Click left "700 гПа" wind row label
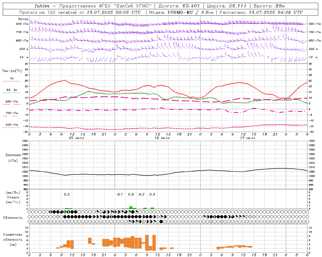 point(22,32)
